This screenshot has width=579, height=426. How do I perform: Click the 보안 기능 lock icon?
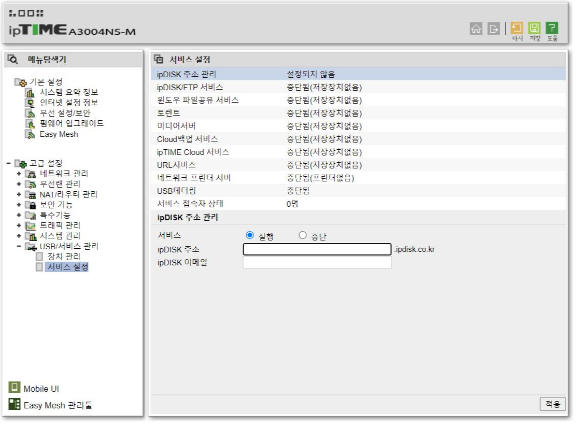tap(30, 205)
